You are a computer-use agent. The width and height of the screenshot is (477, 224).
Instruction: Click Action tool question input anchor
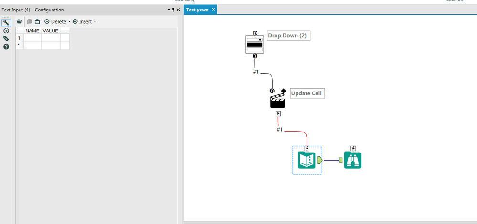point(272,91)
